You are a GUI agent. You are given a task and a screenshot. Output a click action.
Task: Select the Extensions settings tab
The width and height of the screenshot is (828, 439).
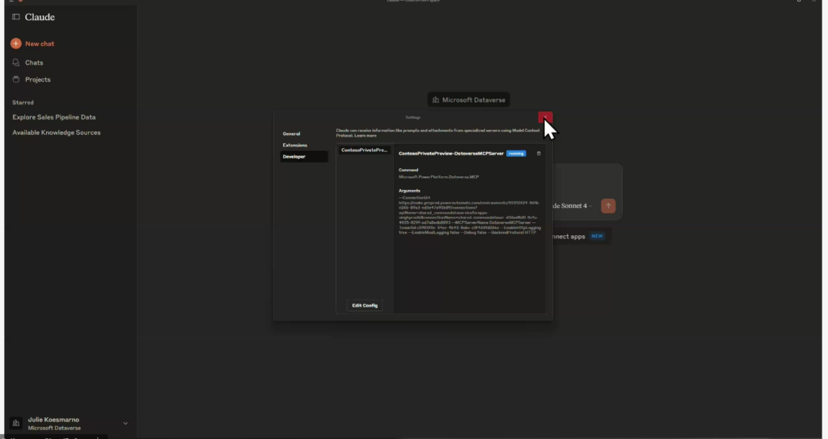coord(294,146)
